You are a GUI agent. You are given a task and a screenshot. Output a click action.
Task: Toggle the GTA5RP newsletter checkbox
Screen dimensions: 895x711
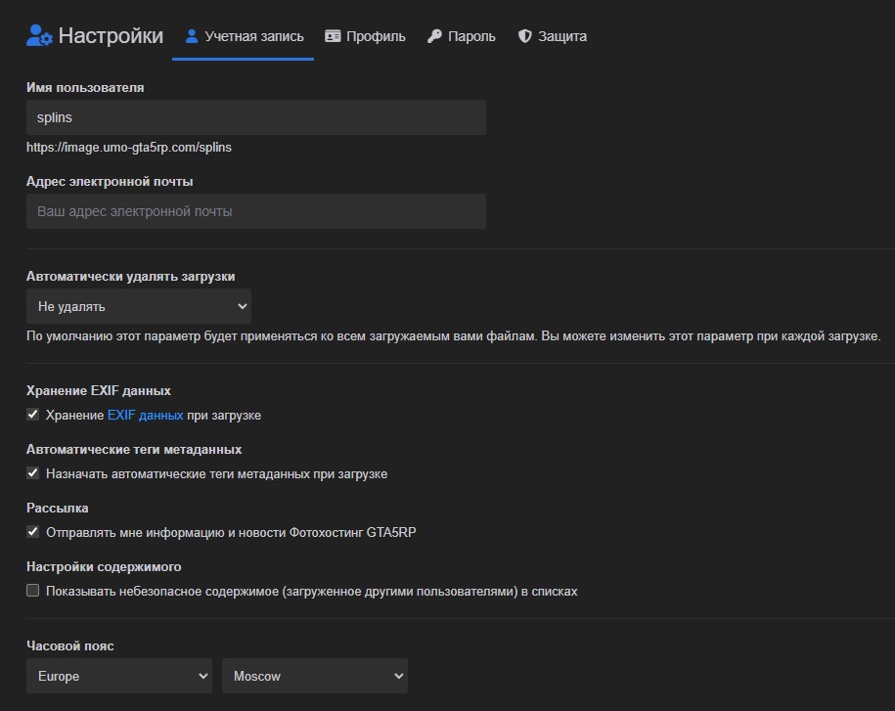33,532
